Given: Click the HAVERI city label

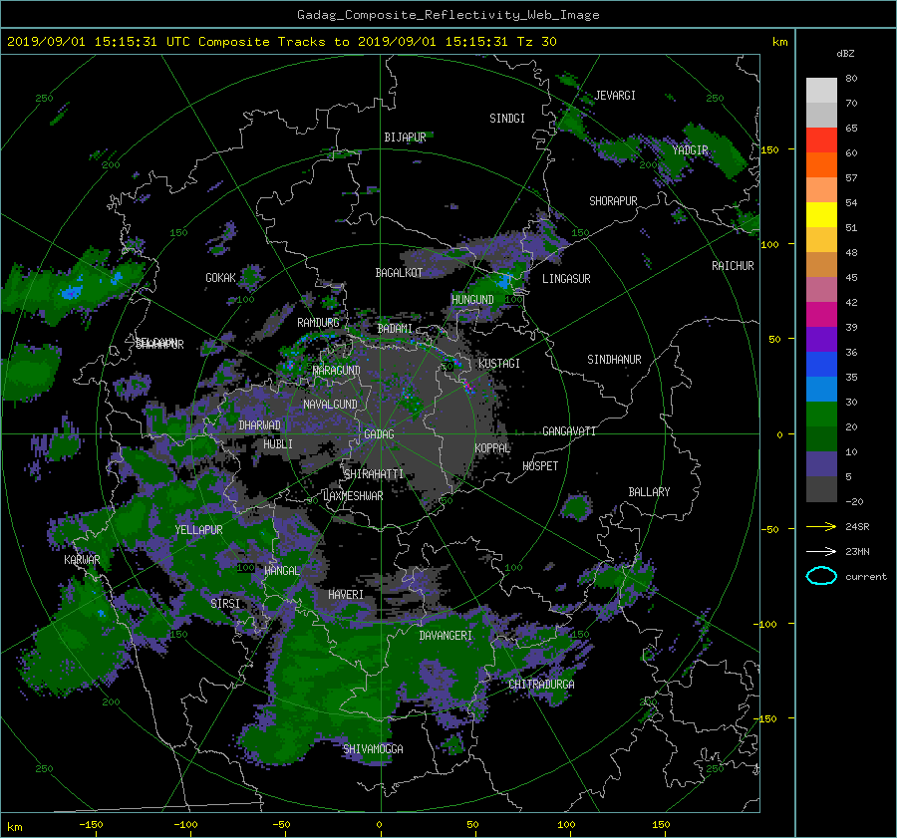Looking at the screenshot, I should [x=346, y=594].
